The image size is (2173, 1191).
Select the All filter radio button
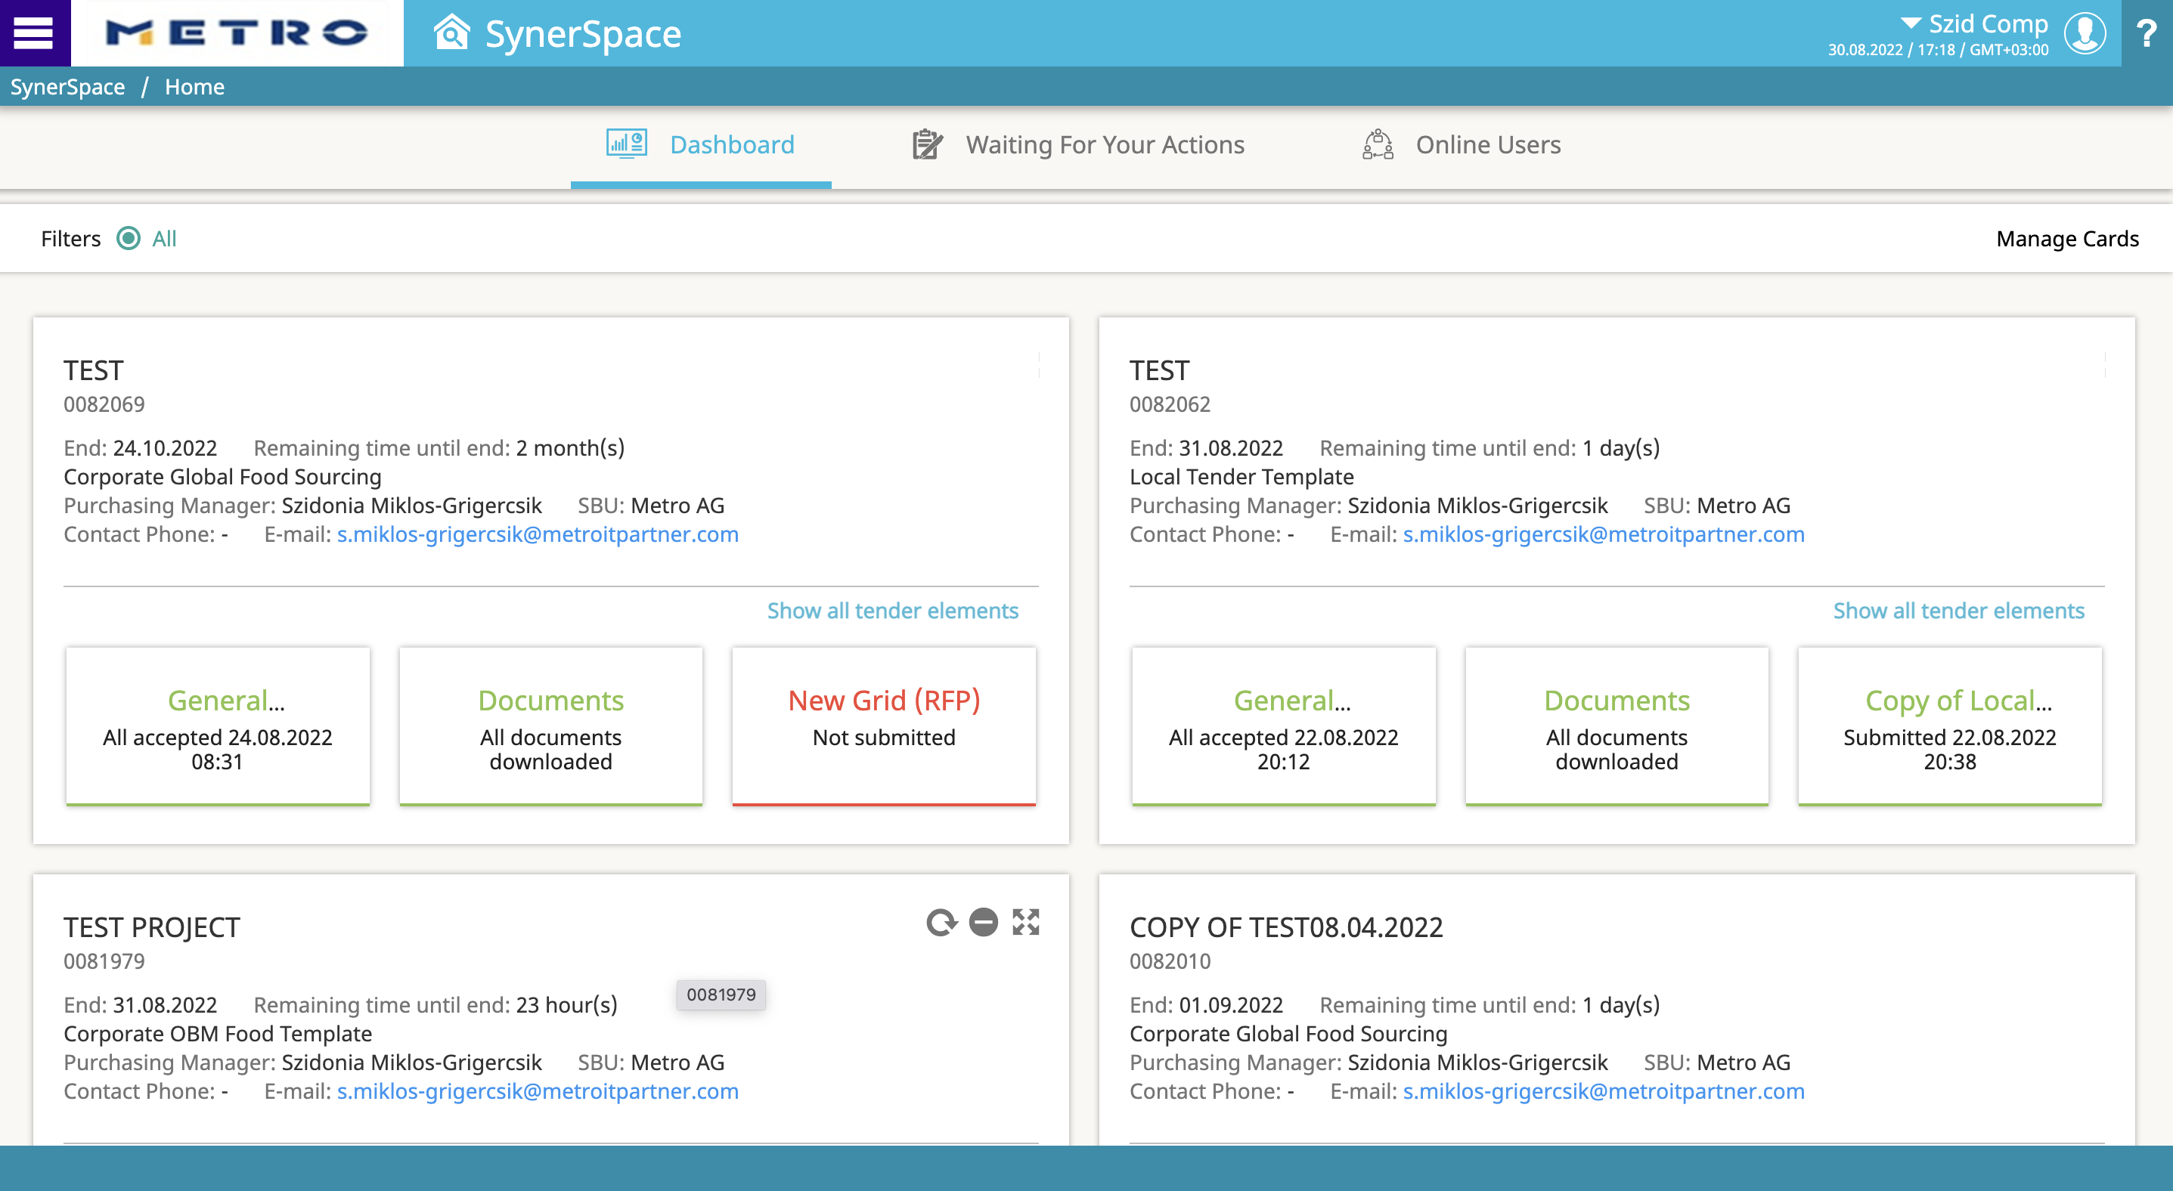coord(129,239)
